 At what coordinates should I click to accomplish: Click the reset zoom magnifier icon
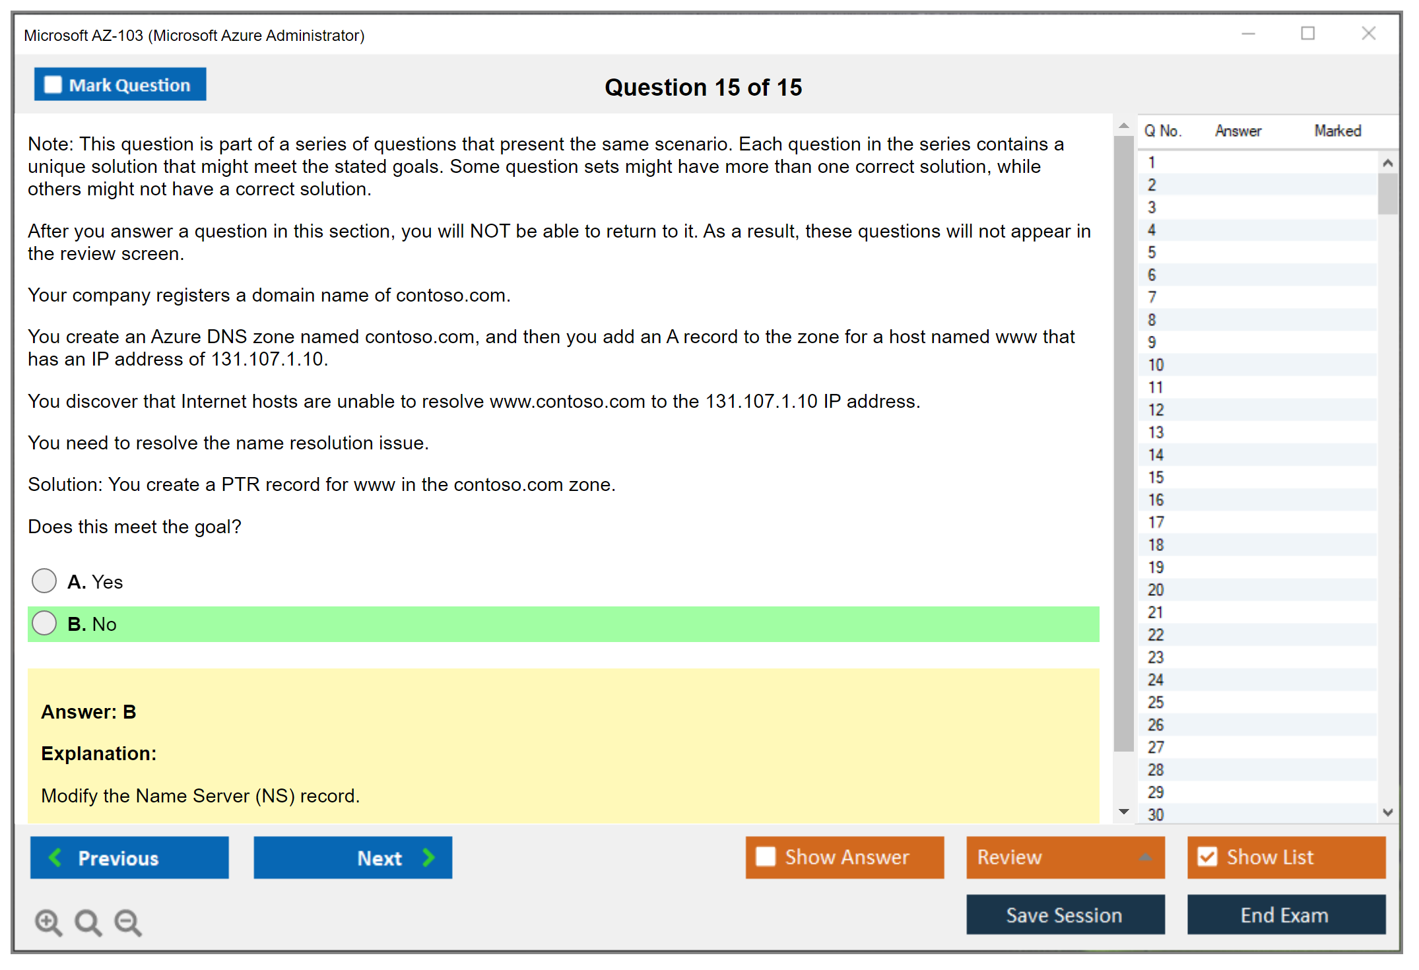pos(88,922)
